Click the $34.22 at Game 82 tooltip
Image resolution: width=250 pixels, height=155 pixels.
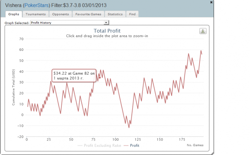[74, 75]
